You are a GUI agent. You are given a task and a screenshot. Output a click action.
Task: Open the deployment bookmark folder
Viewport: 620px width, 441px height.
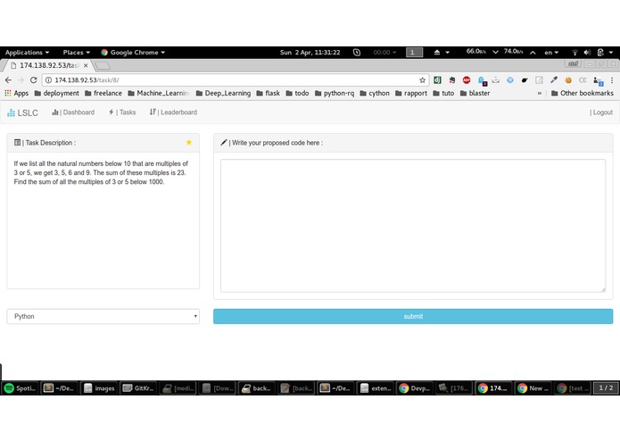pos(56,94)
